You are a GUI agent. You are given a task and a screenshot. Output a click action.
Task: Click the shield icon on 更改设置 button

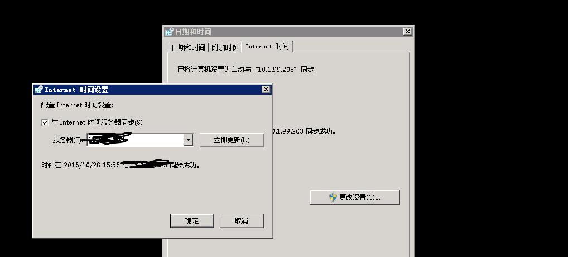[333, 197]
